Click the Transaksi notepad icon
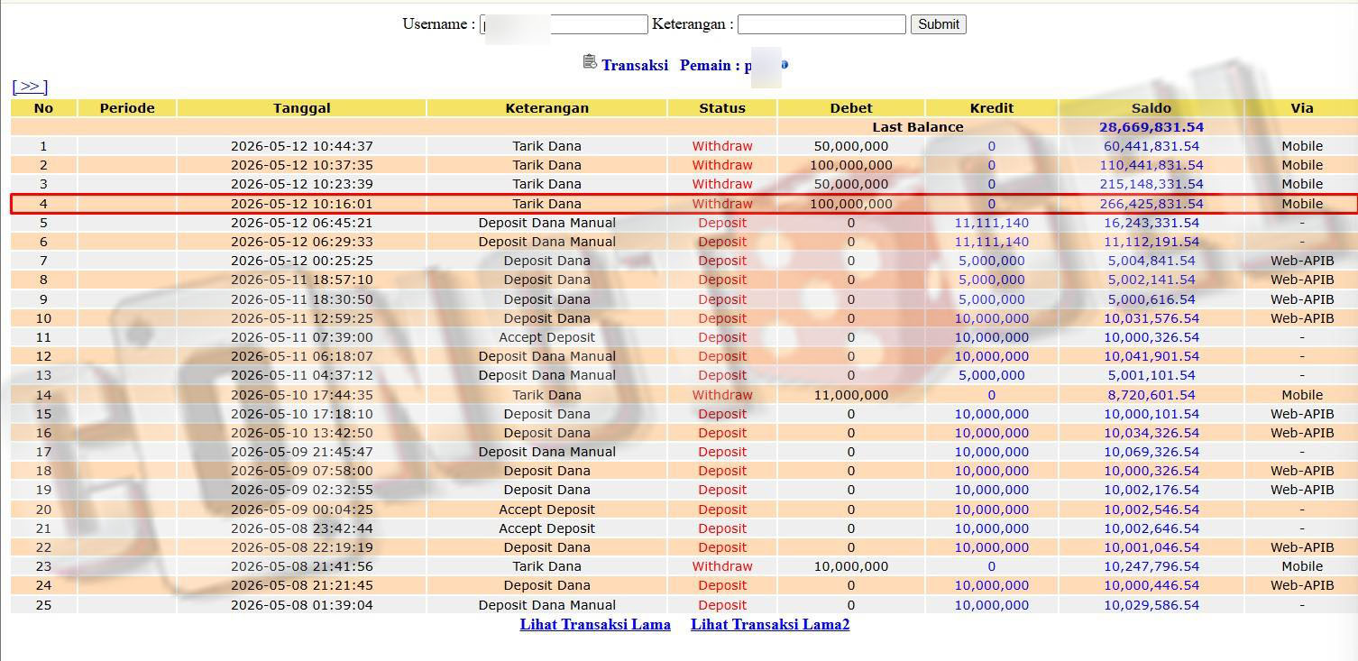This screenshot has width=1358, height=661. [590, 62]
